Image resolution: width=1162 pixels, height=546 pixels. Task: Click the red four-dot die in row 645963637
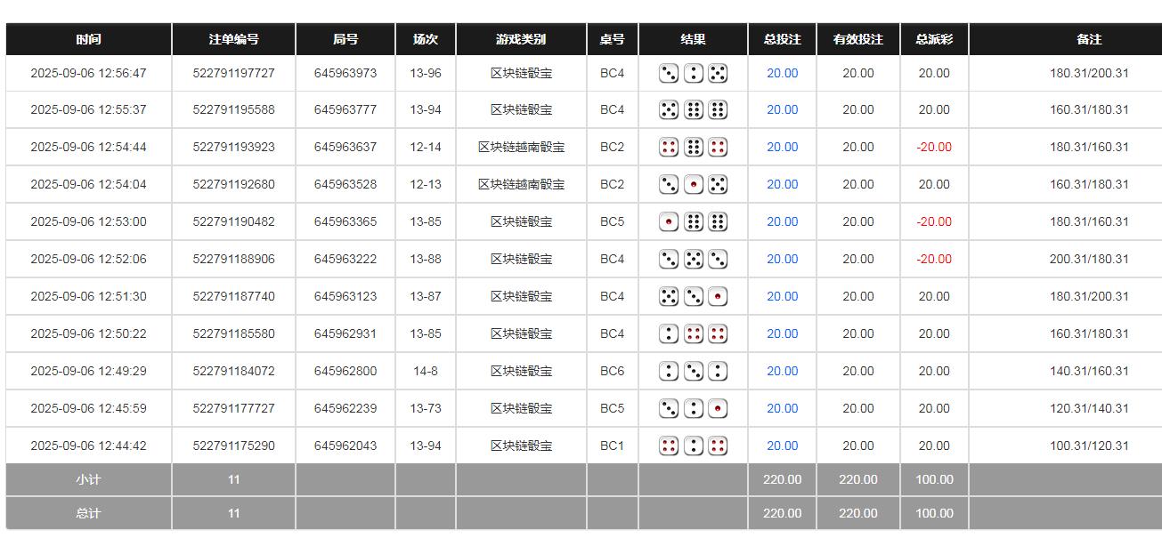pyautogui.click(x=669, y=147)
